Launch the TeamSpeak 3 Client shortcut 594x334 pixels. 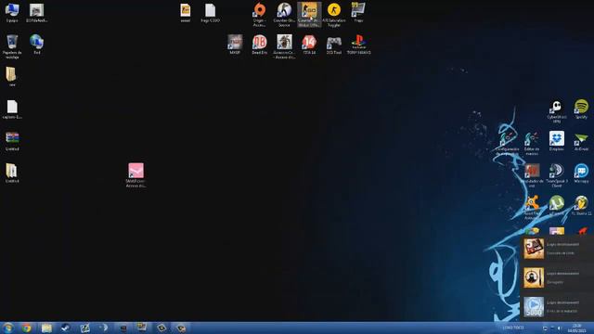pos(557,175)
